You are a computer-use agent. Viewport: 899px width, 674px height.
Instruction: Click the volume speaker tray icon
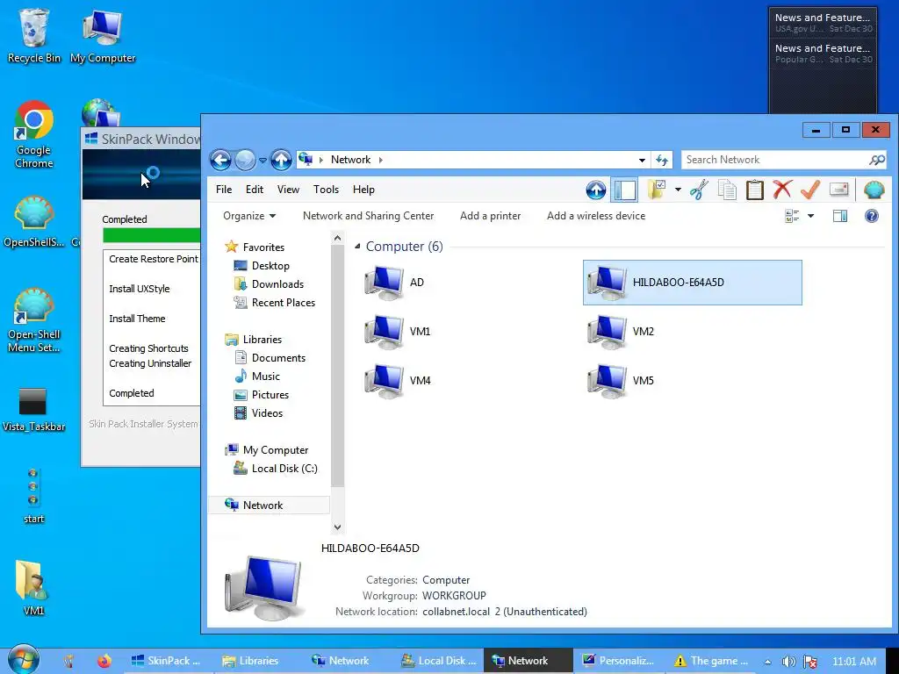789,662
